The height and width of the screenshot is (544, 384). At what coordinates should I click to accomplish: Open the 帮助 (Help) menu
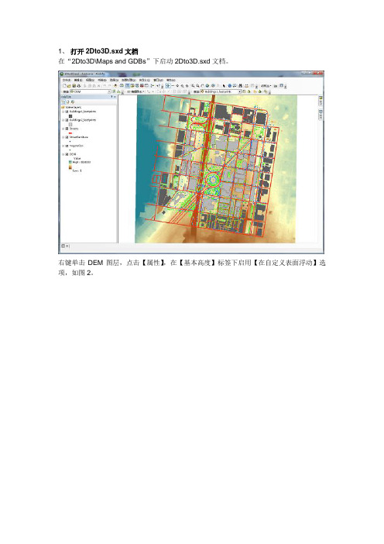[x=171, y=80]
